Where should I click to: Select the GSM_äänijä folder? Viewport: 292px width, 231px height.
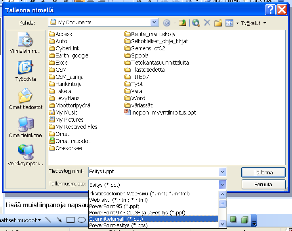[x=66, y=77]
